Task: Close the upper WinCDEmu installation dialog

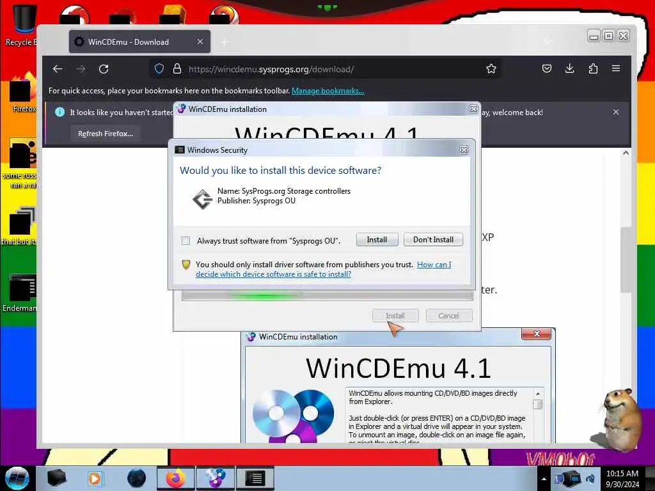Action: (473, 109)
